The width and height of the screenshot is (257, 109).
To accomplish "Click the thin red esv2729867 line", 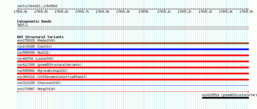I will (133, 92).
